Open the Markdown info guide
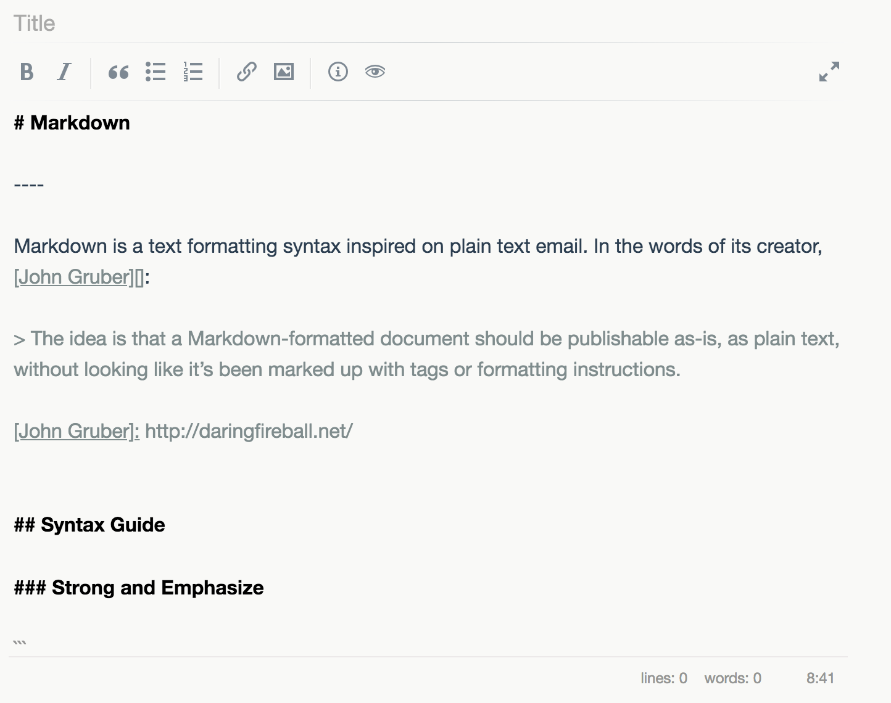This screenshot has height=703, width=891. click(338, 72)
